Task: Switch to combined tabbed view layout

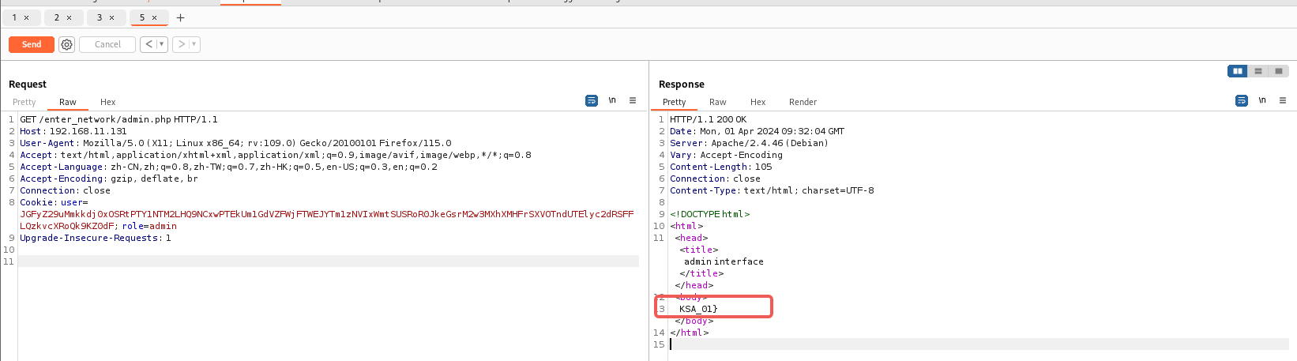Action: [x=1279, y=71]
